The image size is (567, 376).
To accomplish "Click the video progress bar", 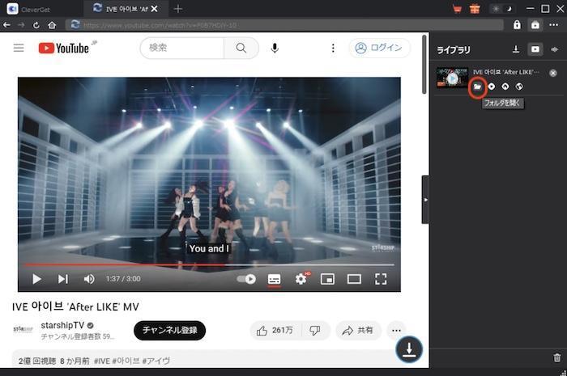I will (x=209, y=265).
